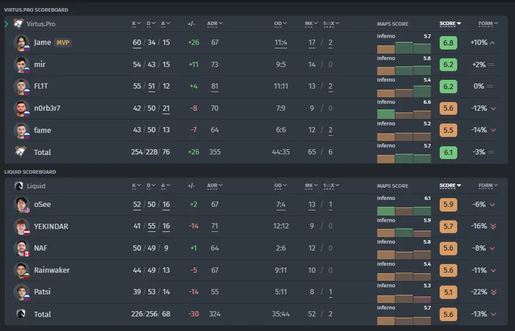Sort Liquid scoreboard by MK
The height and width of the screenshot is (331, 515).
coord(311,185)
